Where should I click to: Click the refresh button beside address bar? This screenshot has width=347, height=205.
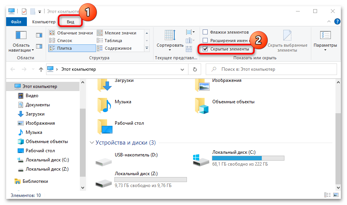tap(195, 70)
